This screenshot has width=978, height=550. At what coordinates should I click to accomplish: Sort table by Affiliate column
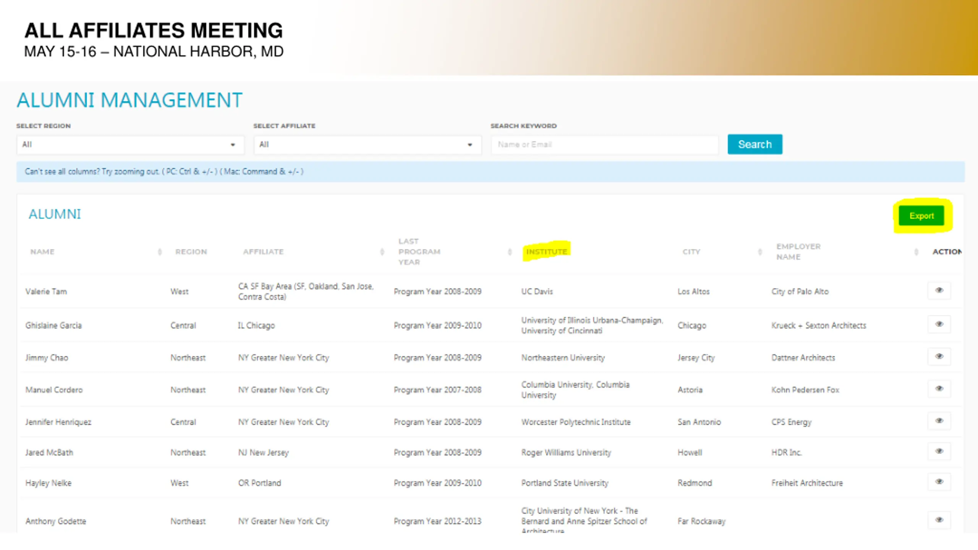382,252
